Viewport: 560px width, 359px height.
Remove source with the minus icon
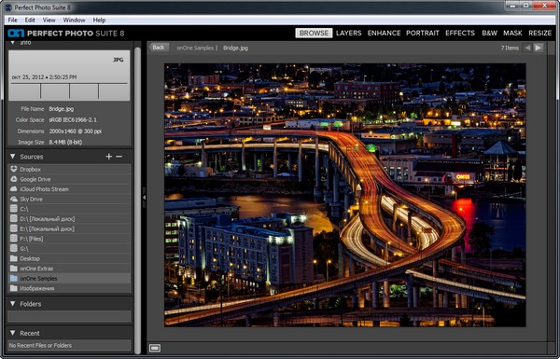(119, 157)
